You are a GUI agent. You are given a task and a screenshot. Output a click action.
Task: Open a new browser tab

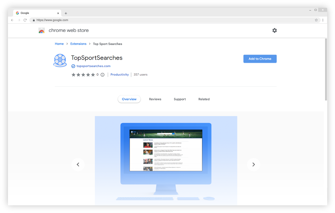click(66, 13)
